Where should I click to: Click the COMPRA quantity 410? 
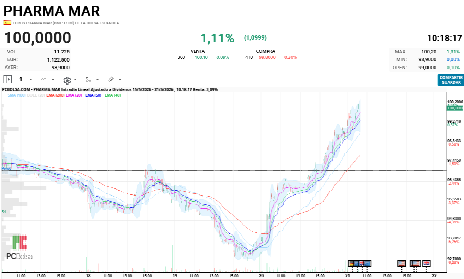[249, 57]
